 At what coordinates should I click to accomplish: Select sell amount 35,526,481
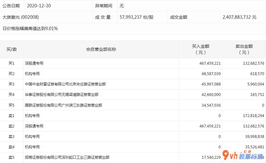point(254,147)
